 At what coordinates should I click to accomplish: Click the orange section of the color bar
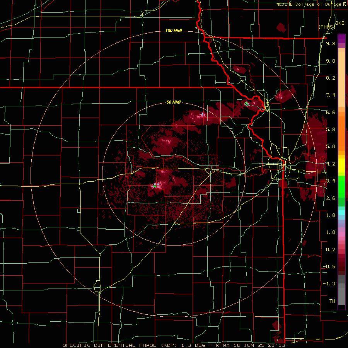click(341, 131)
